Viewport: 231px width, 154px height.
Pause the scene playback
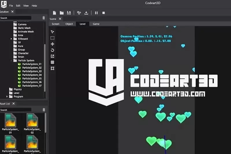coord(96,13)
